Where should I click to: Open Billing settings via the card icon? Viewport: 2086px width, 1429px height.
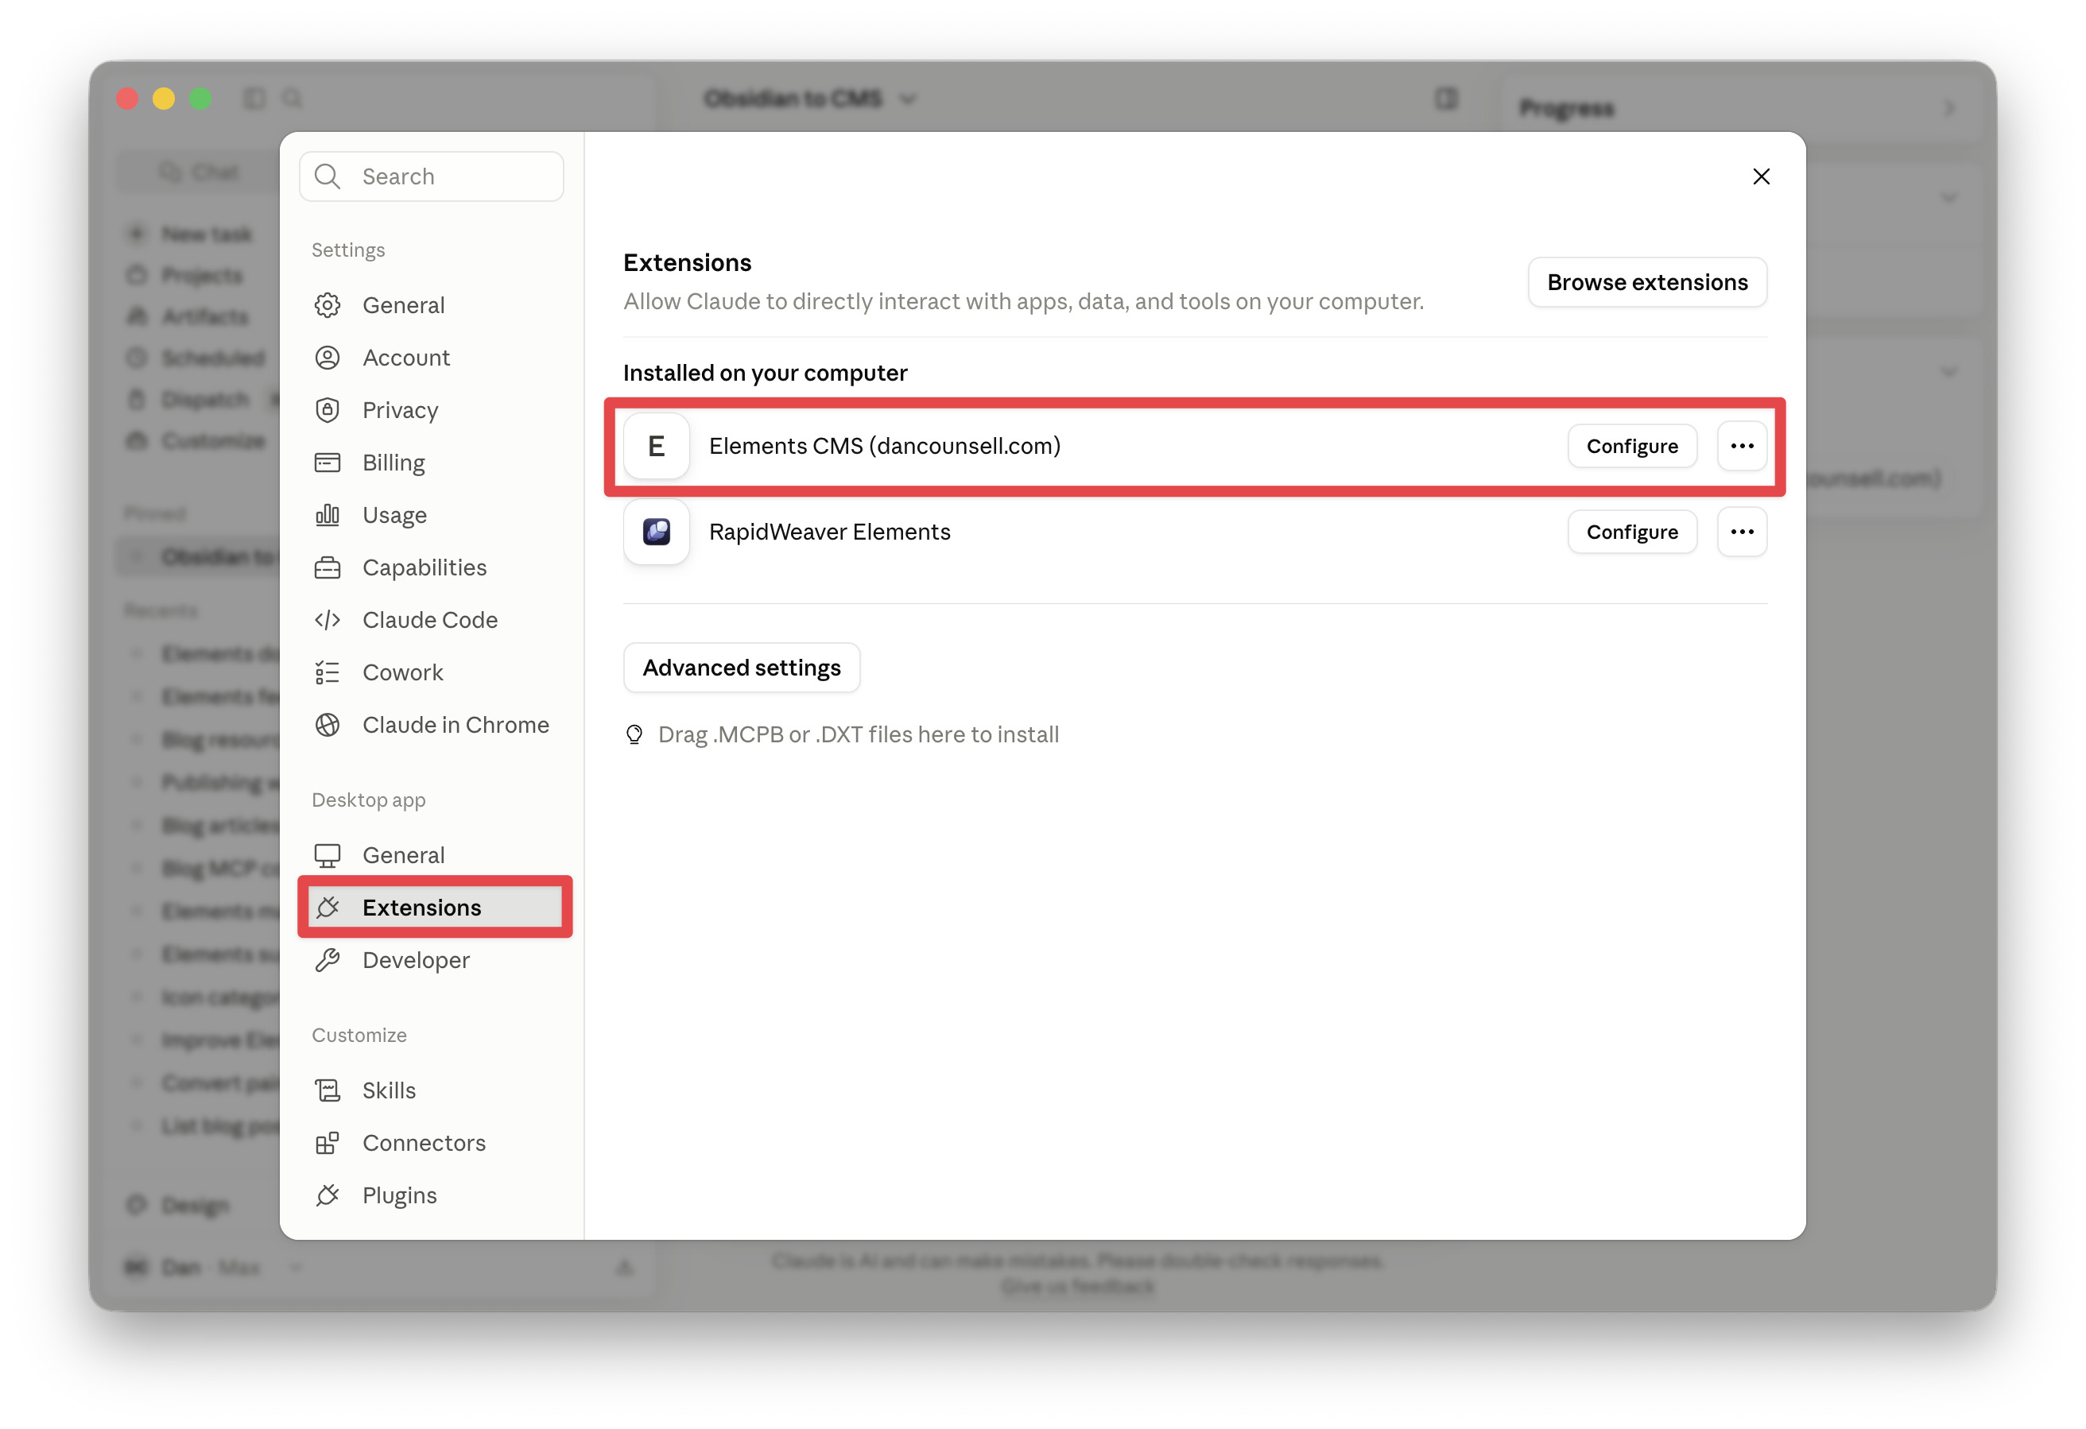(328, 463)
